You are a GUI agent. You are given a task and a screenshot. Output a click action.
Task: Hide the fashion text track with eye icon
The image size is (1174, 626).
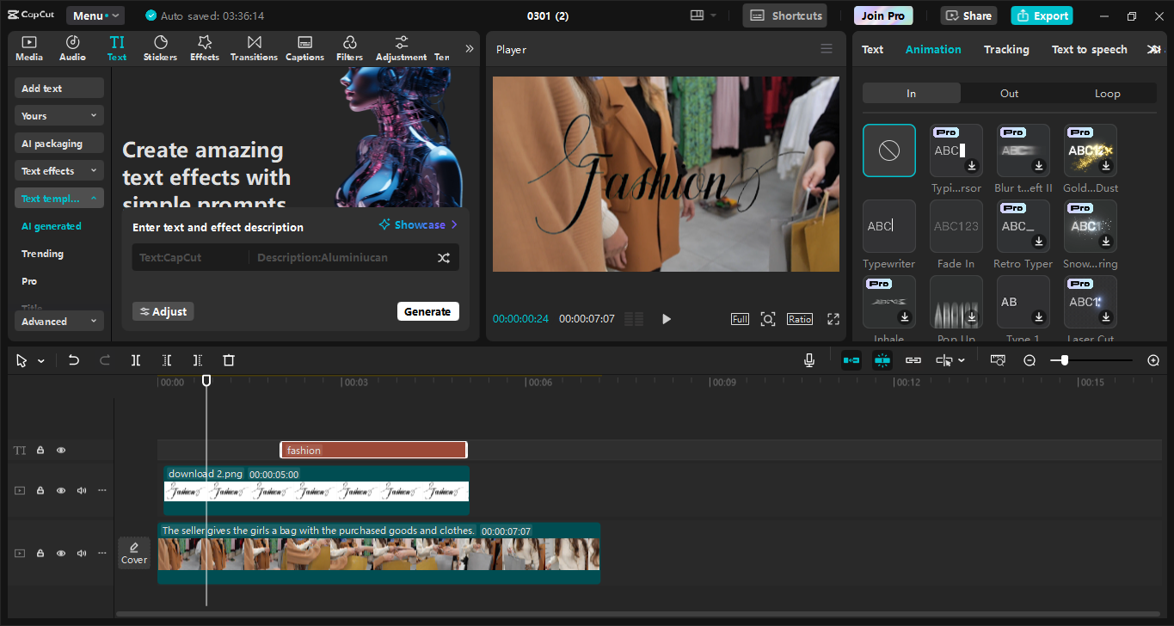[x=61, y=450]
